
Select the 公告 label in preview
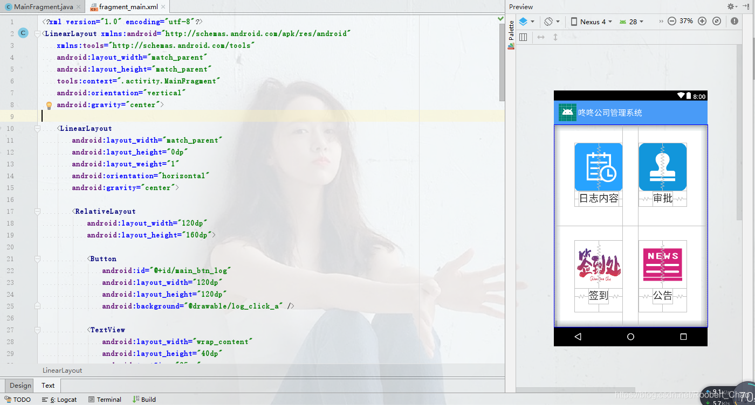coord(663,296)
